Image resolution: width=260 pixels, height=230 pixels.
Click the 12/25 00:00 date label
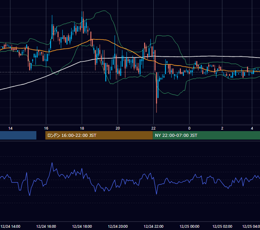pyautogui.click(x=189, y=227)
